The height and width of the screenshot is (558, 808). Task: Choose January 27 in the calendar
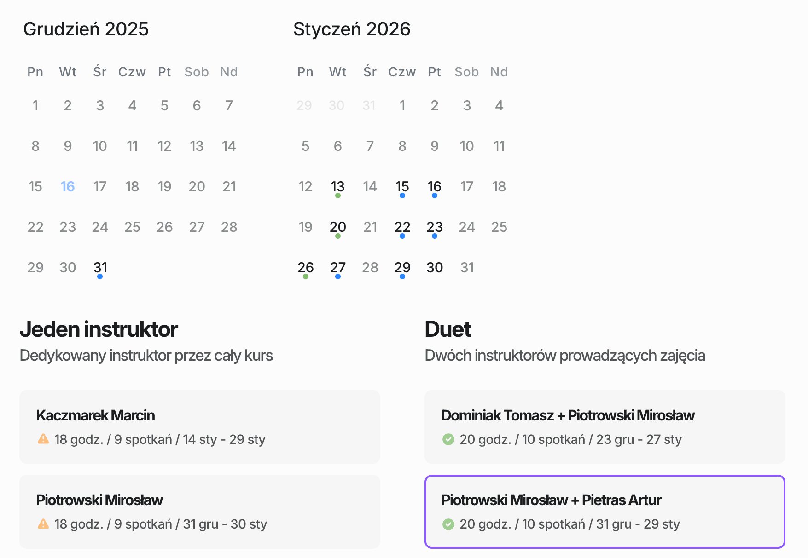click(x=337, y=267)
